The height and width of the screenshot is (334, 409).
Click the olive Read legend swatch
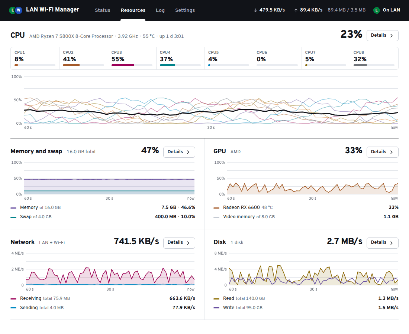(x=216, y=299)
